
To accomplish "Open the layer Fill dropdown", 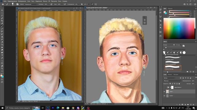I will 196,84.
